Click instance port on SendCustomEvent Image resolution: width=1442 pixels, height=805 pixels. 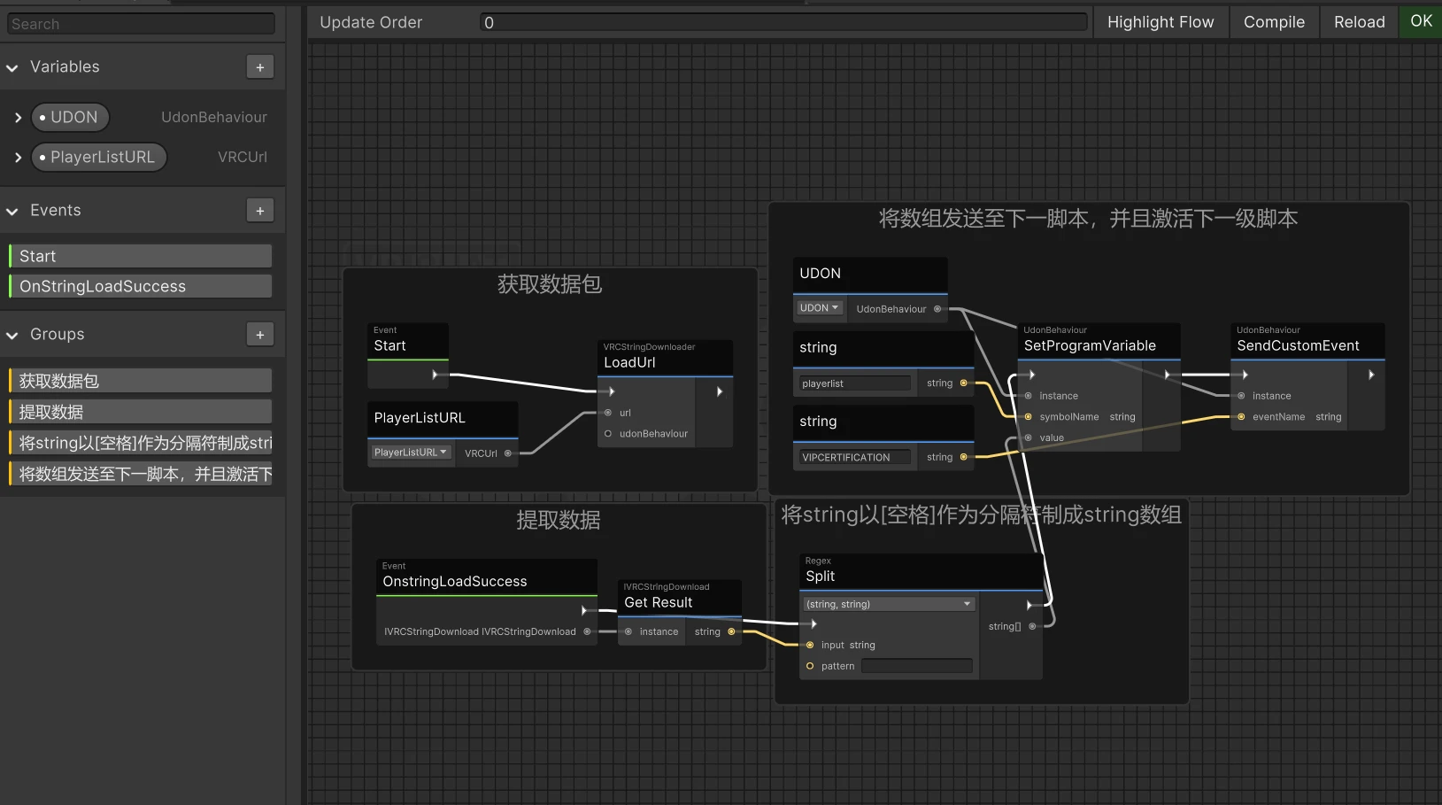[x=1241, y=396]
